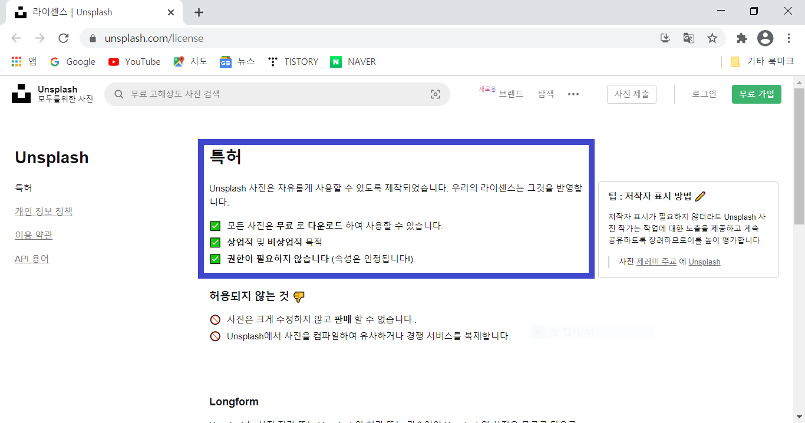
Task: Open 이용 약관 sidebar link
Action: click(x=34, y=235)
